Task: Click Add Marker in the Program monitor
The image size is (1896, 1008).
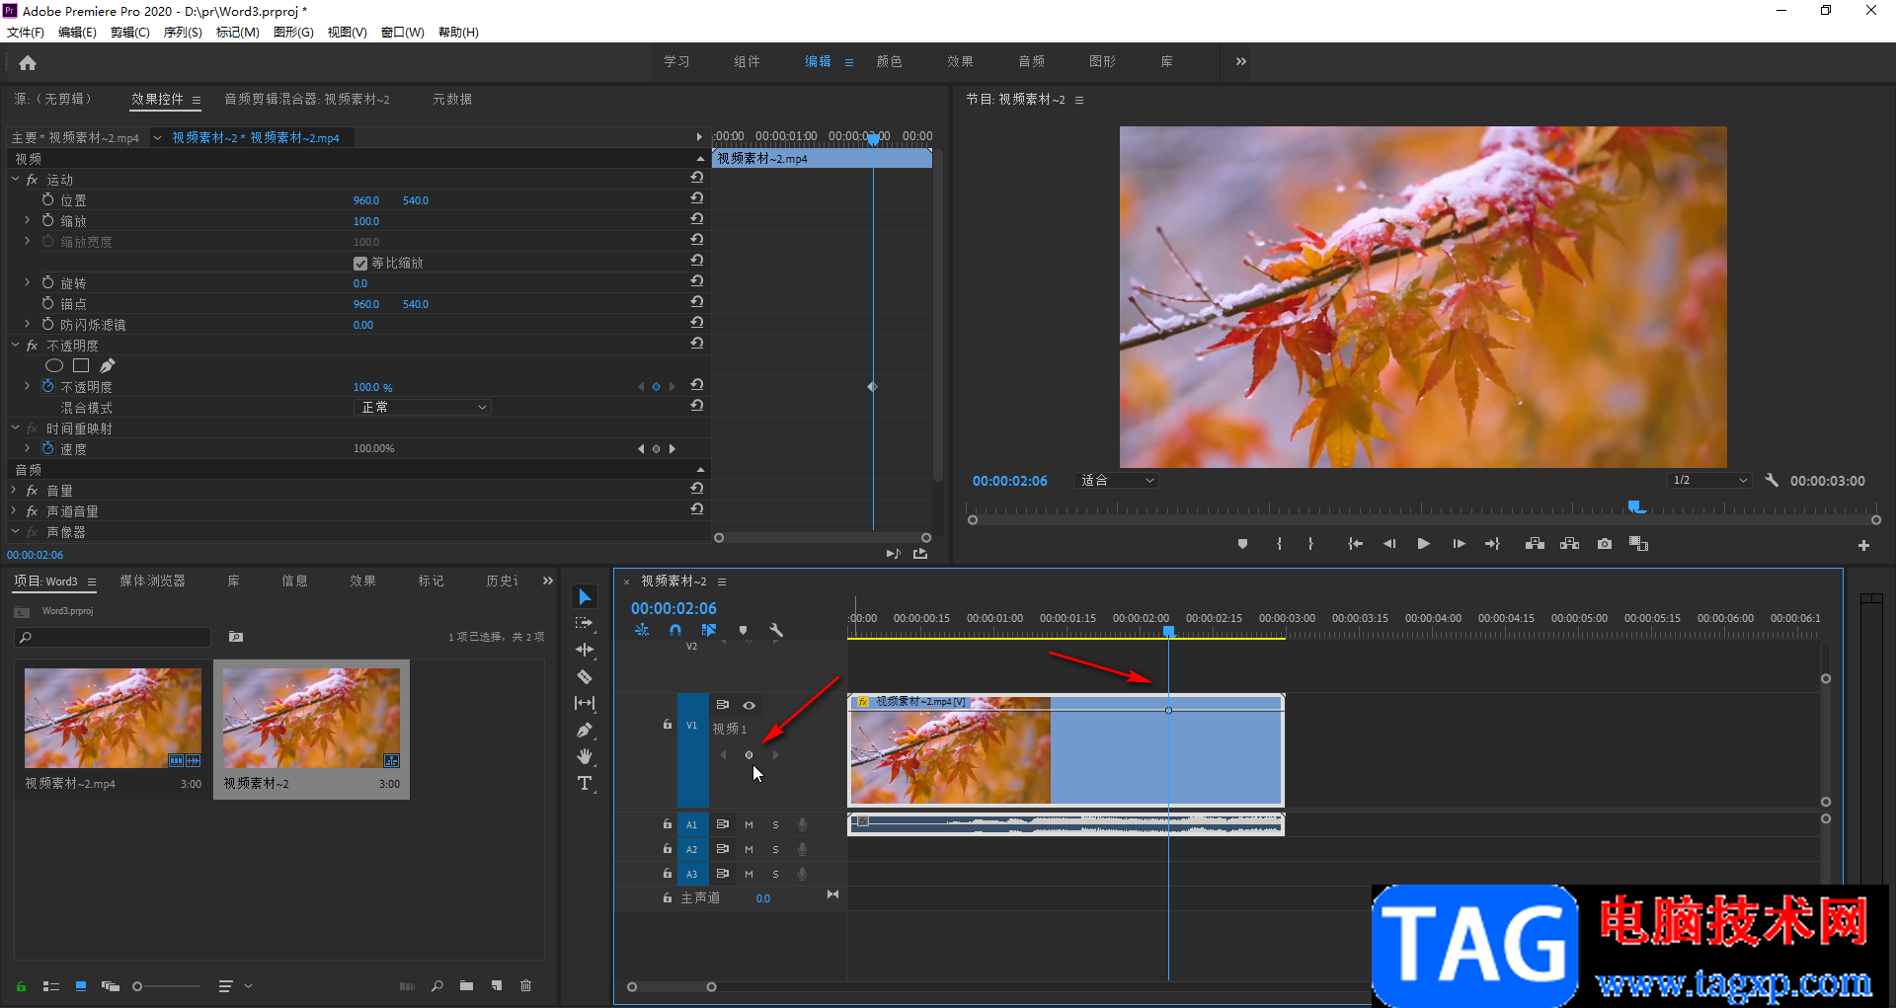Action: [x=1242, y=544]
